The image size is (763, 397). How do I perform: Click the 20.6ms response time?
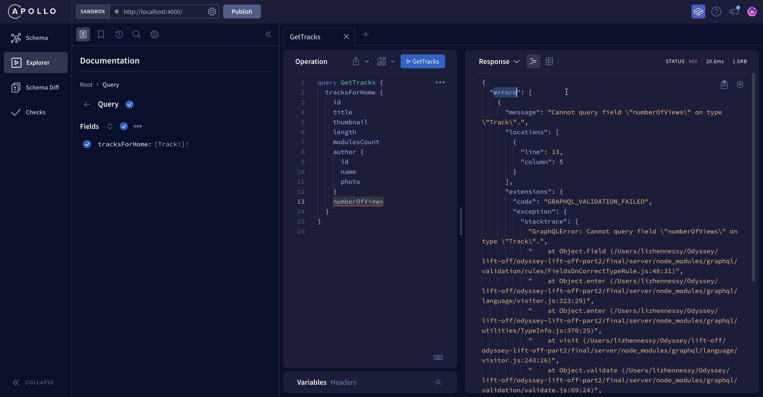715,61
